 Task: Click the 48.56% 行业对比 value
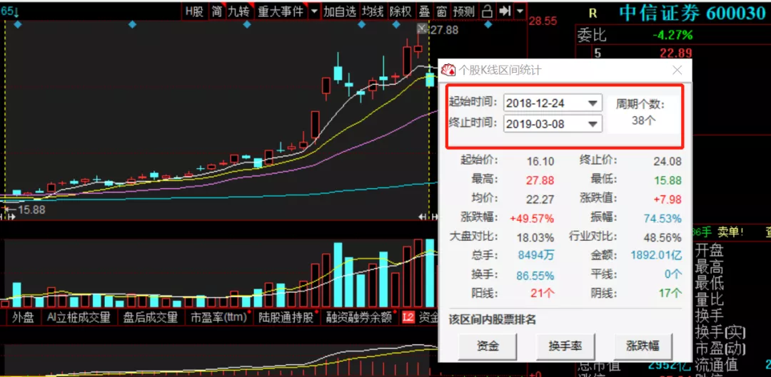click(x=662, y=237)
